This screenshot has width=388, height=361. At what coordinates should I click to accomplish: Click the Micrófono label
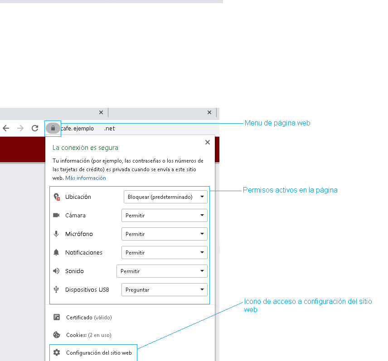(79, 234)
